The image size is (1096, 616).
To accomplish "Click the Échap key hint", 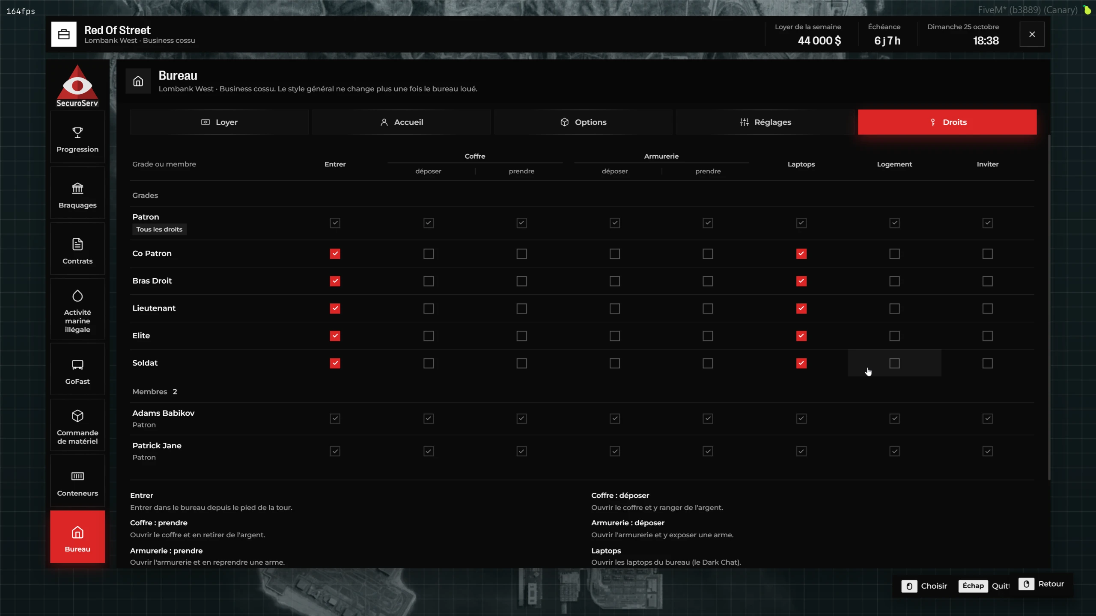I will click(973, 586).
